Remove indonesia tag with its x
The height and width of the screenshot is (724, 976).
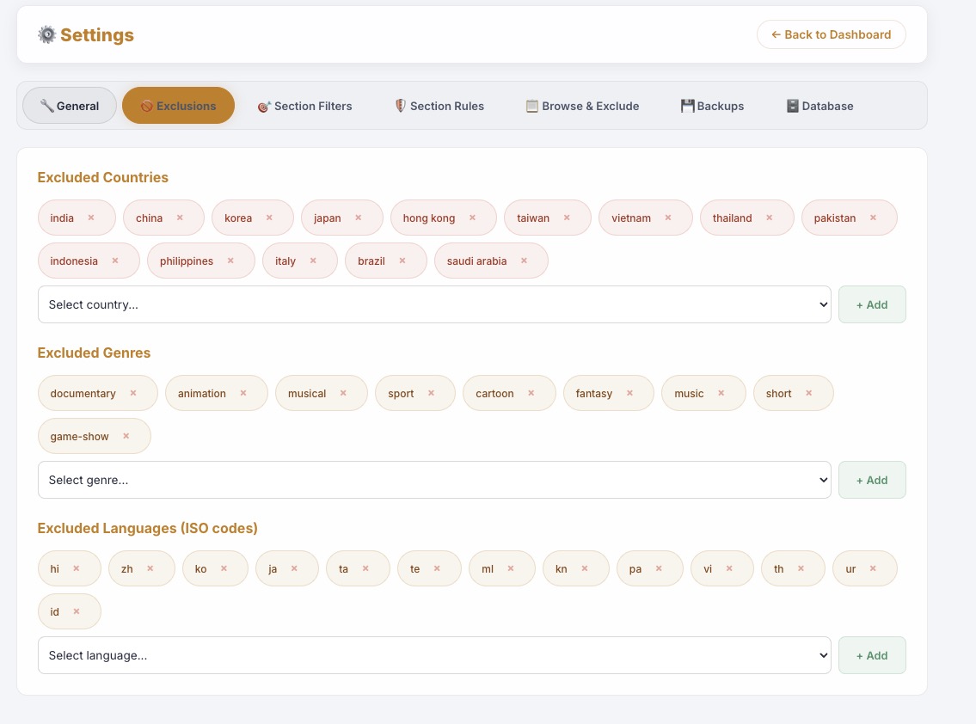pos(115,261)
